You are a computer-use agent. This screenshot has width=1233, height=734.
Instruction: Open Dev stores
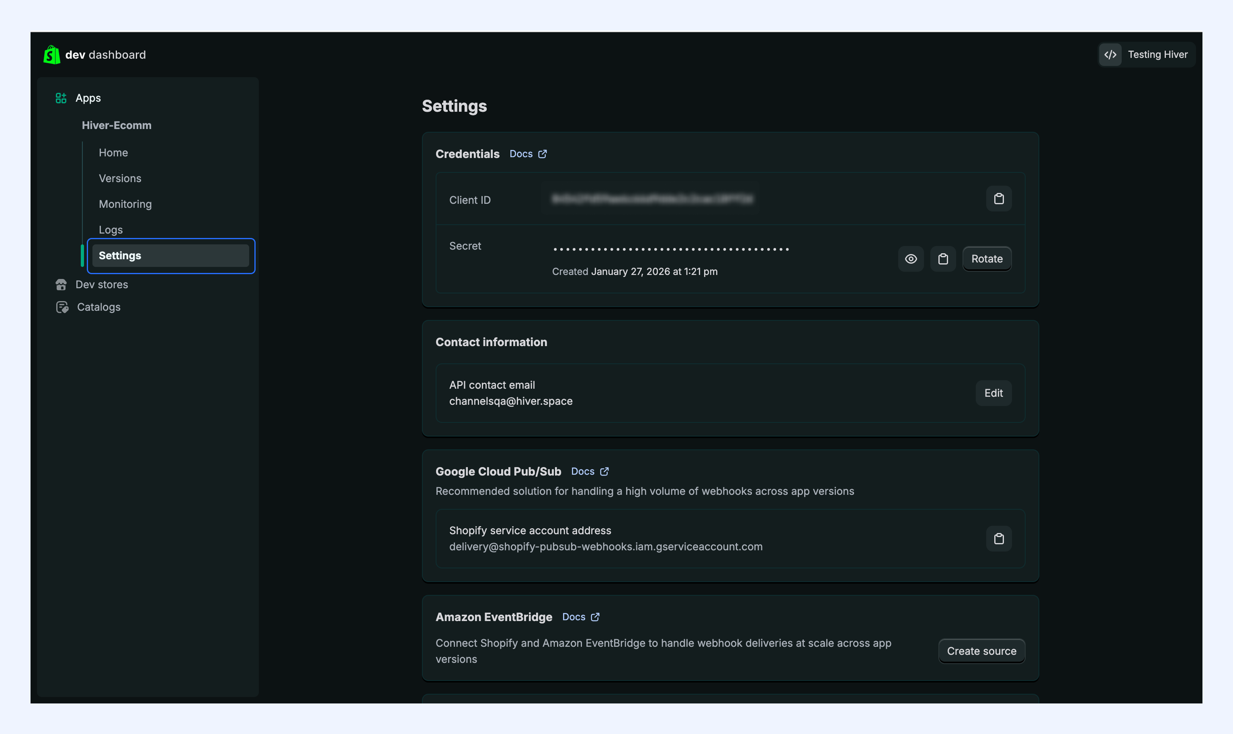point(102,285)
